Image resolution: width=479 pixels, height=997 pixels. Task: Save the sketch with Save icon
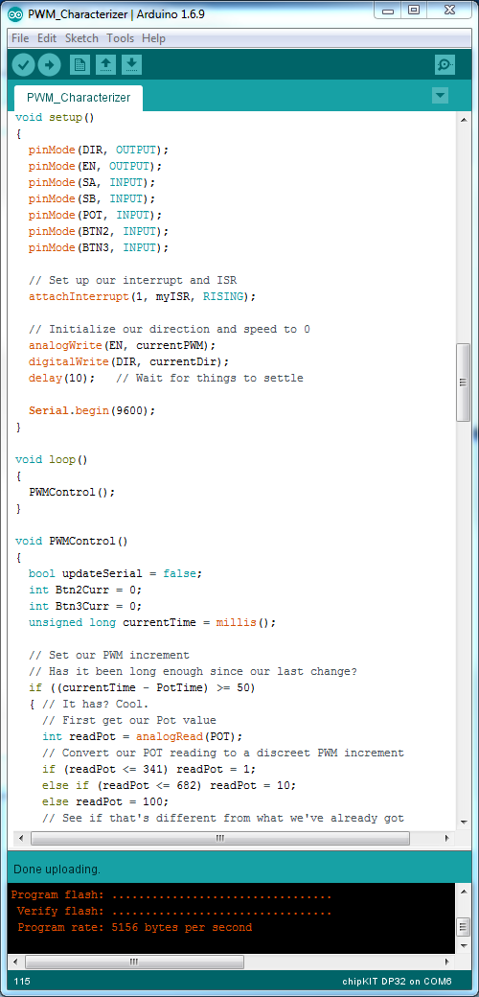[x=131, y=65]
